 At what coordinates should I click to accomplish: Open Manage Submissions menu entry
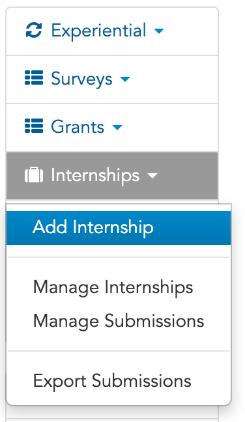click(x=119, y=321)
